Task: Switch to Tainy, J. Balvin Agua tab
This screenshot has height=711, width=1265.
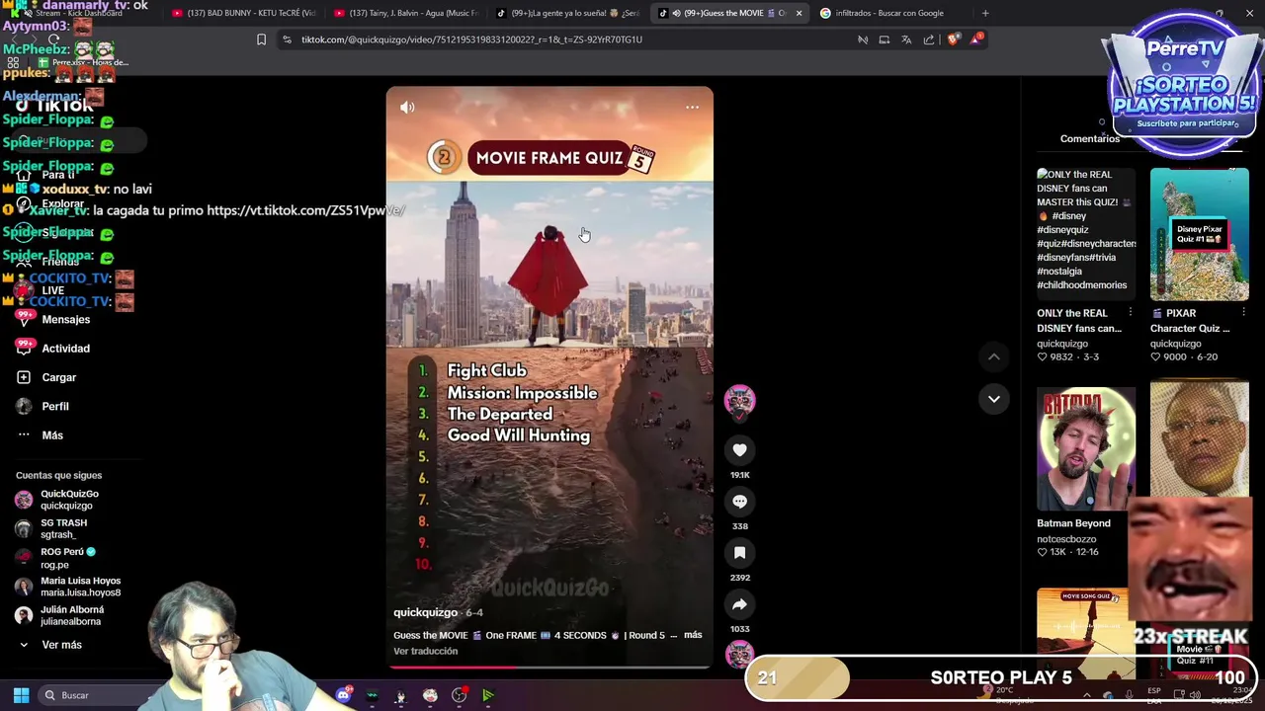Action: tap(405, 13)
